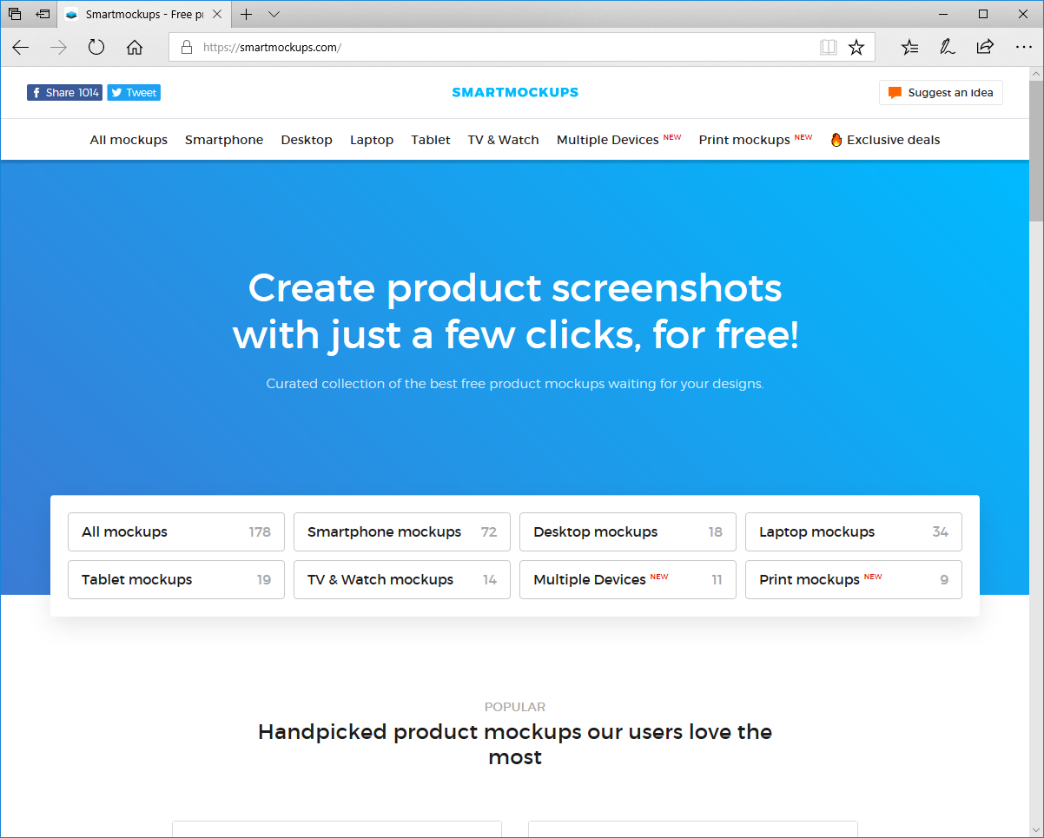Click the Back arrow button
1044x838 pixels.
tap(21, 48)
